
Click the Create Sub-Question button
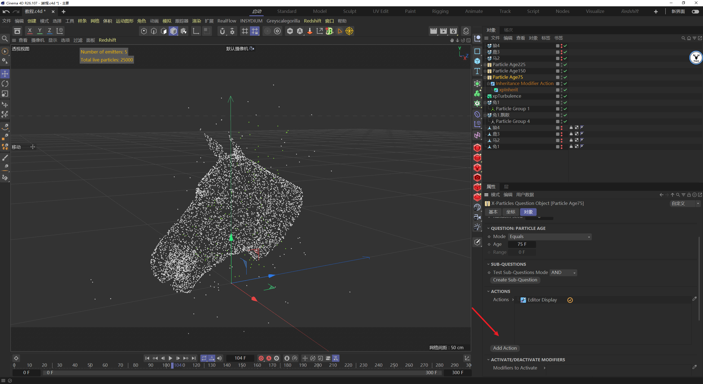click(515, 280)
